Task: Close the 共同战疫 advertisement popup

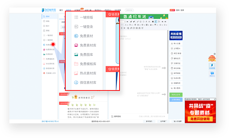Action: (x=215, y=99)
